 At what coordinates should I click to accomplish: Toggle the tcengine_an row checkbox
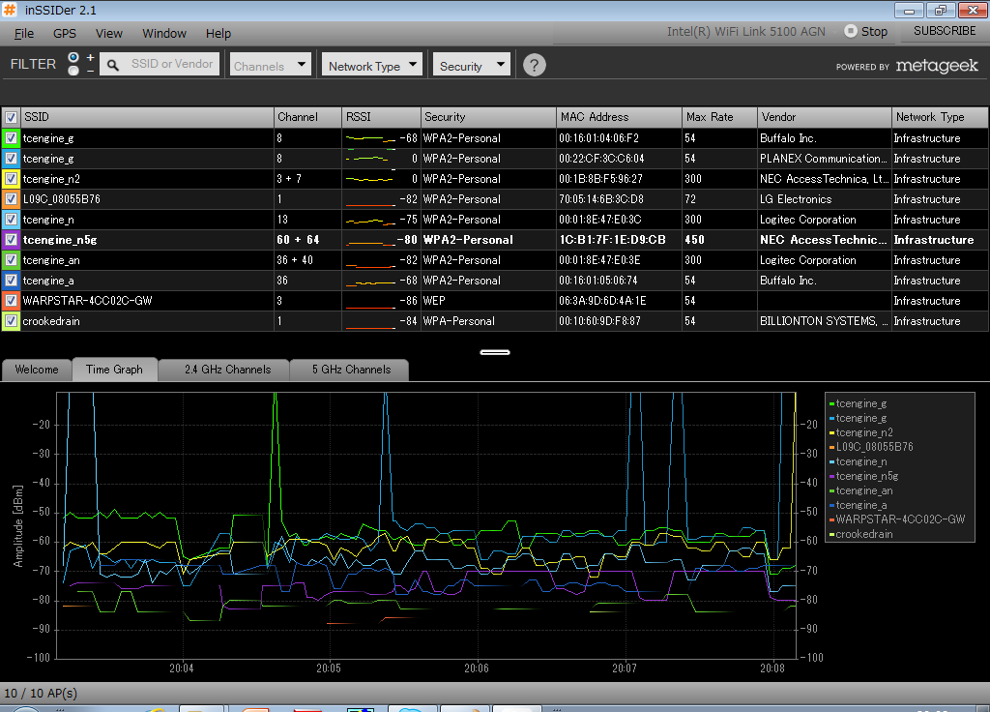click(11, 259)
